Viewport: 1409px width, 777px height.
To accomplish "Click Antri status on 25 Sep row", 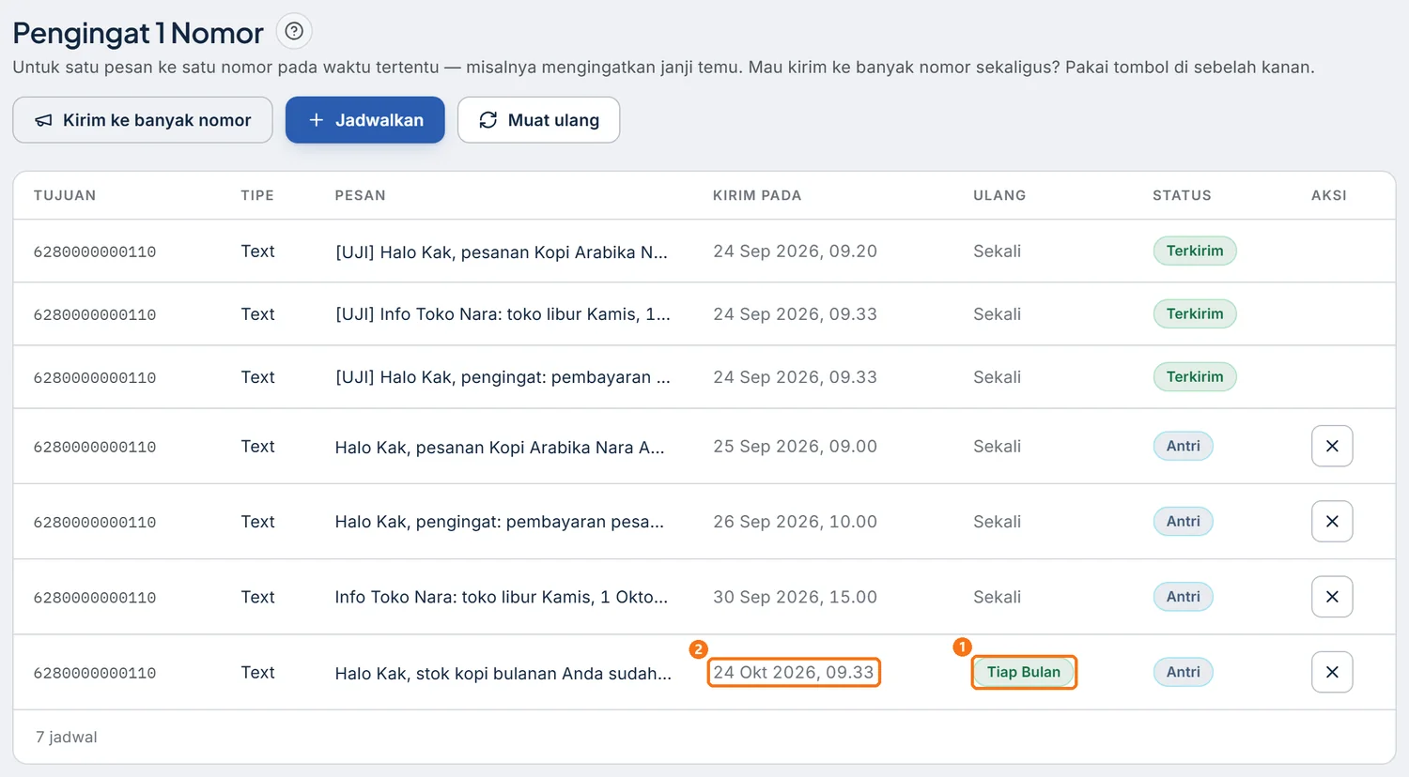I will 1184,446.
